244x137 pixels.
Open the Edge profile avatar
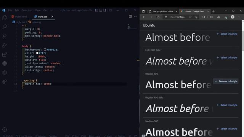coord(233,17)
